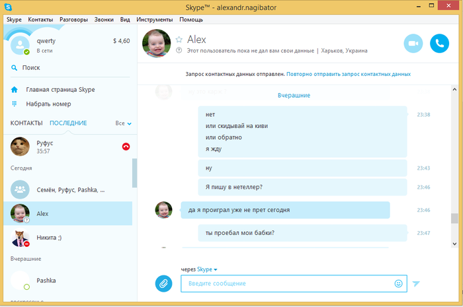Click the Харьков, Украина location text
This screenshot has height=307, width=463.
pos(344,51)
